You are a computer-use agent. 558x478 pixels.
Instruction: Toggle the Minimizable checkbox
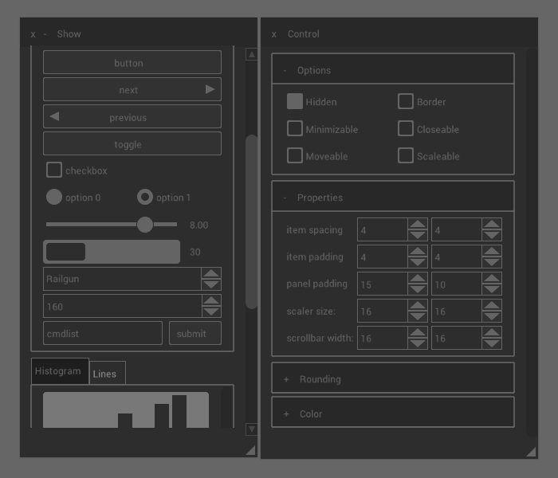pyautogui.click(x=295, y=128)
